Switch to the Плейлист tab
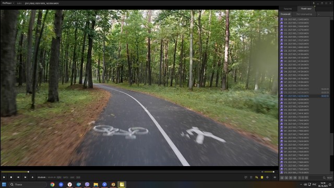 coord(306,9)
